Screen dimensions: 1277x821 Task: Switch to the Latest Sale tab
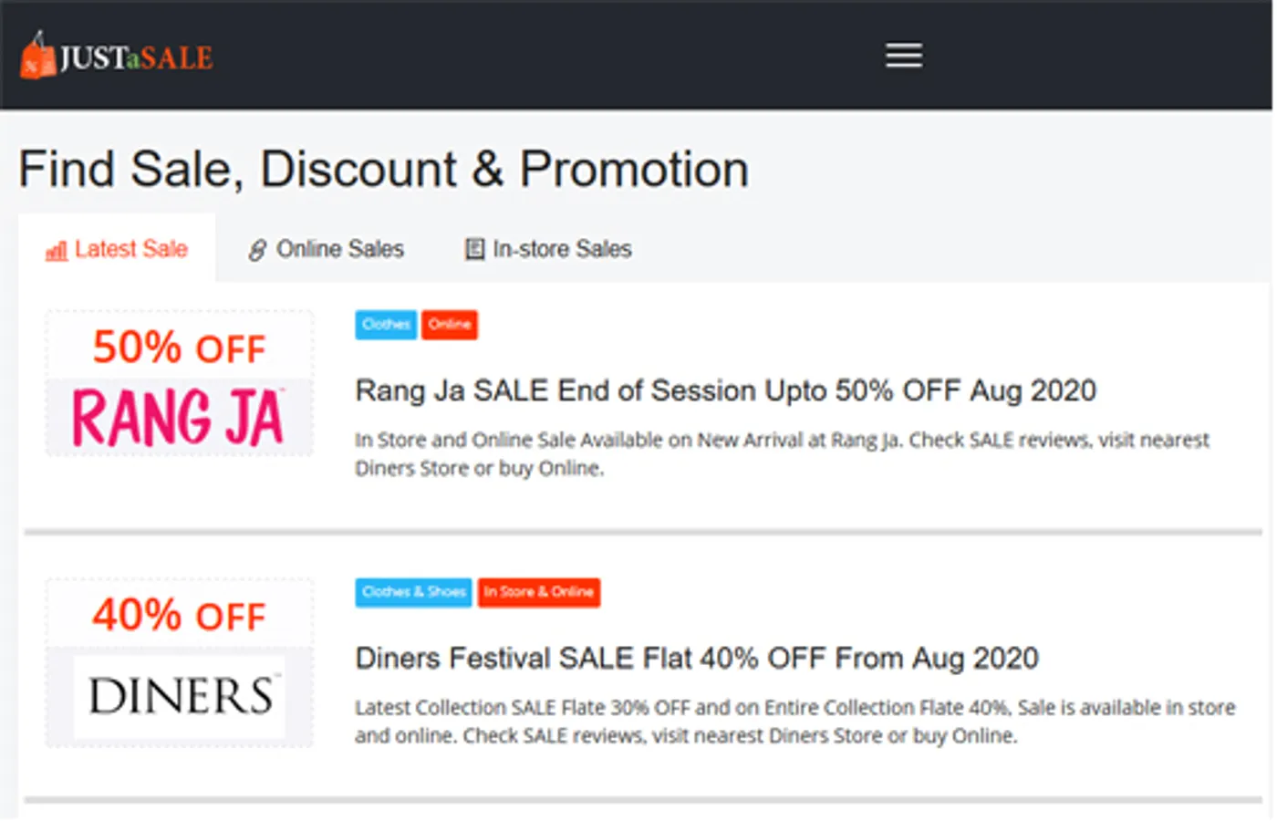pos(130,249)
